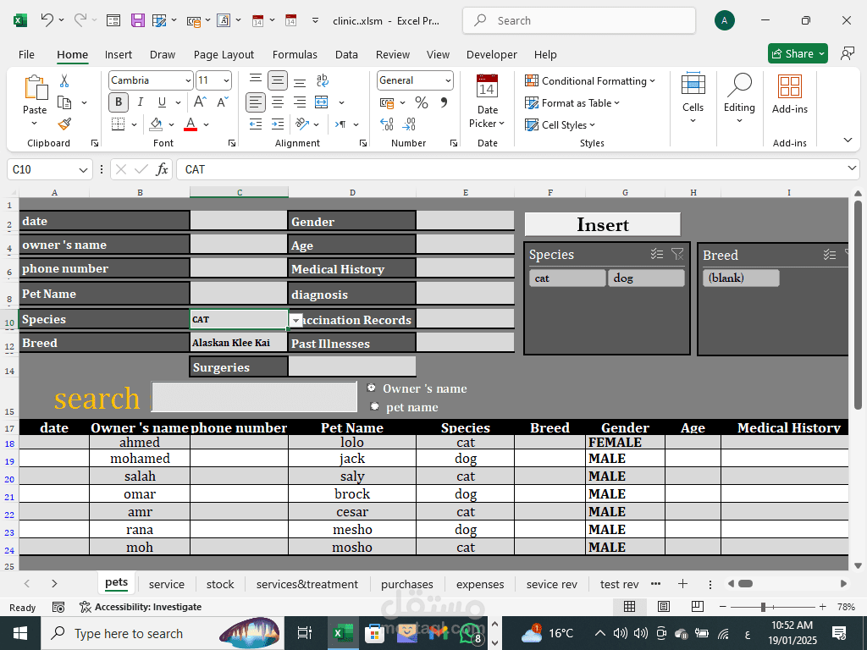The image size is (867, 650).
Task: Click the Cut scissors icon
Action: tap(64, 80)
